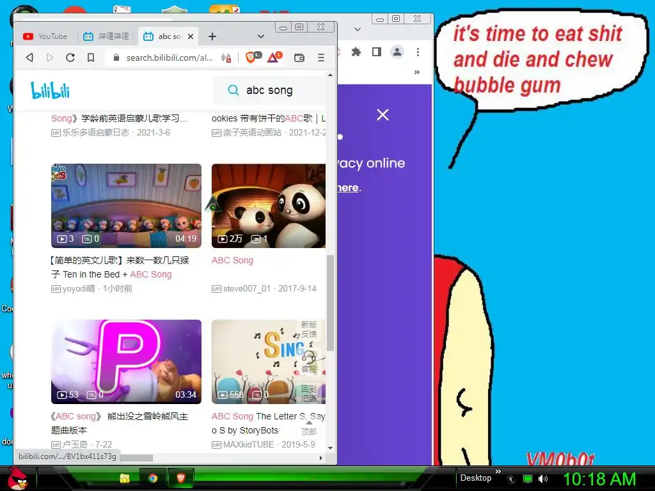Switch to the 哔哩哔哩 tab

107,36
